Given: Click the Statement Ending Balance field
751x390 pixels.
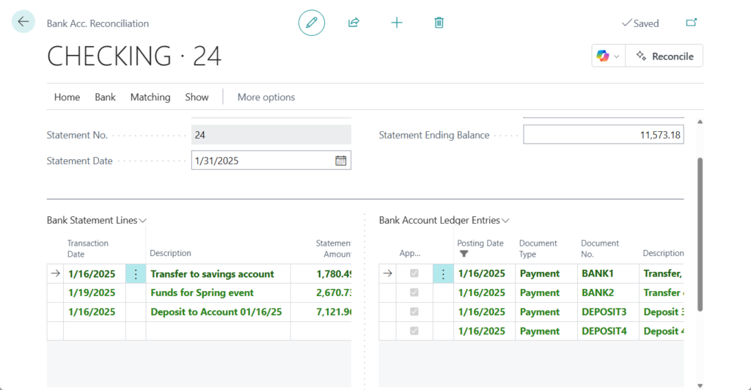Looking at the screenshot, I should (x=603, y=135).
